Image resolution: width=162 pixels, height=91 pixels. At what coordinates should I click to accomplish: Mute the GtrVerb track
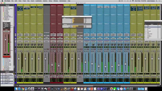pos(28,51)
